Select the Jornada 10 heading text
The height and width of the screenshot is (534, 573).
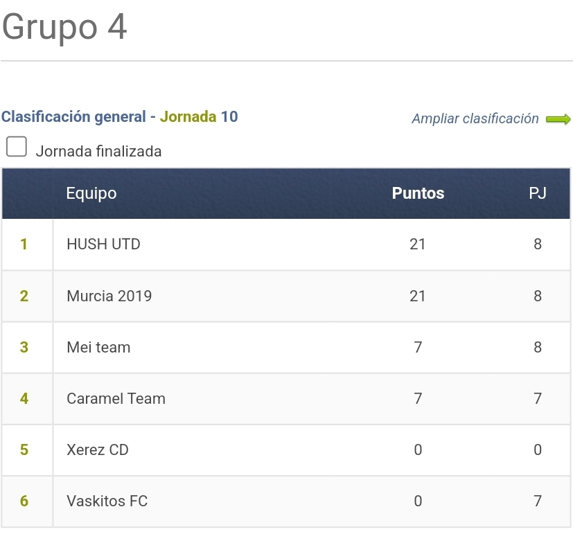(199, 117)
